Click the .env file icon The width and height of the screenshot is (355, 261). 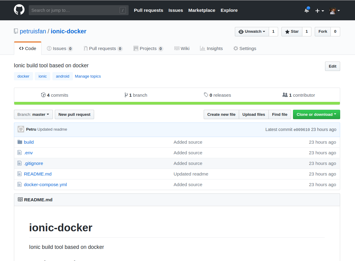tap(19, 152)
